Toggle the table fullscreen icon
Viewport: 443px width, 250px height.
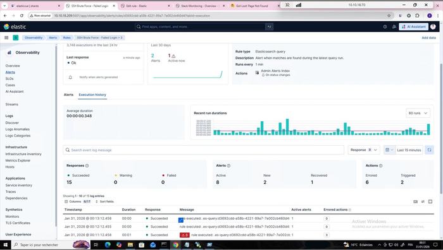[x=430, y=201]
